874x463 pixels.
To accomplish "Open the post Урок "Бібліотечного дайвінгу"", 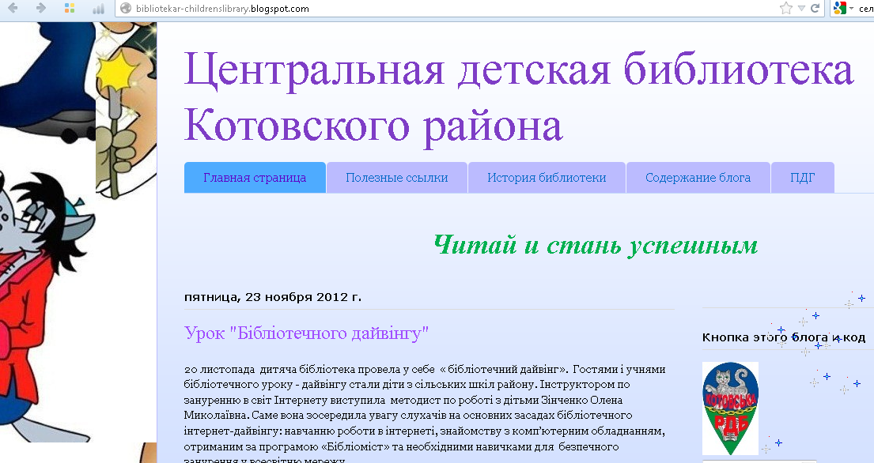I will click(307, 333).
